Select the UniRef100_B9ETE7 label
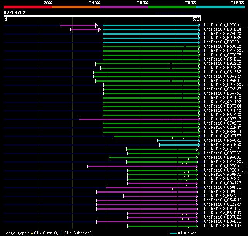The image size is (248, 236). click(222, 209)
